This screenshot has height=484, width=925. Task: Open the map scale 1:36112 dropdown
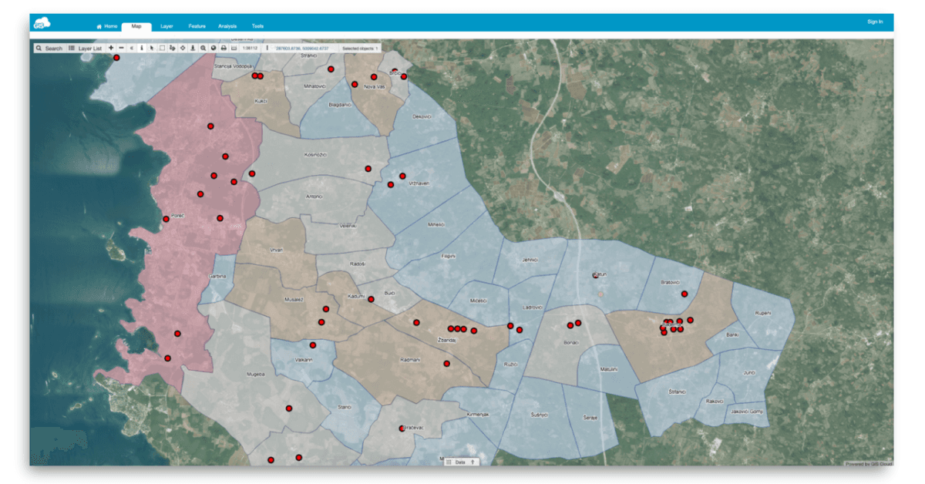[x=250, y=48]
